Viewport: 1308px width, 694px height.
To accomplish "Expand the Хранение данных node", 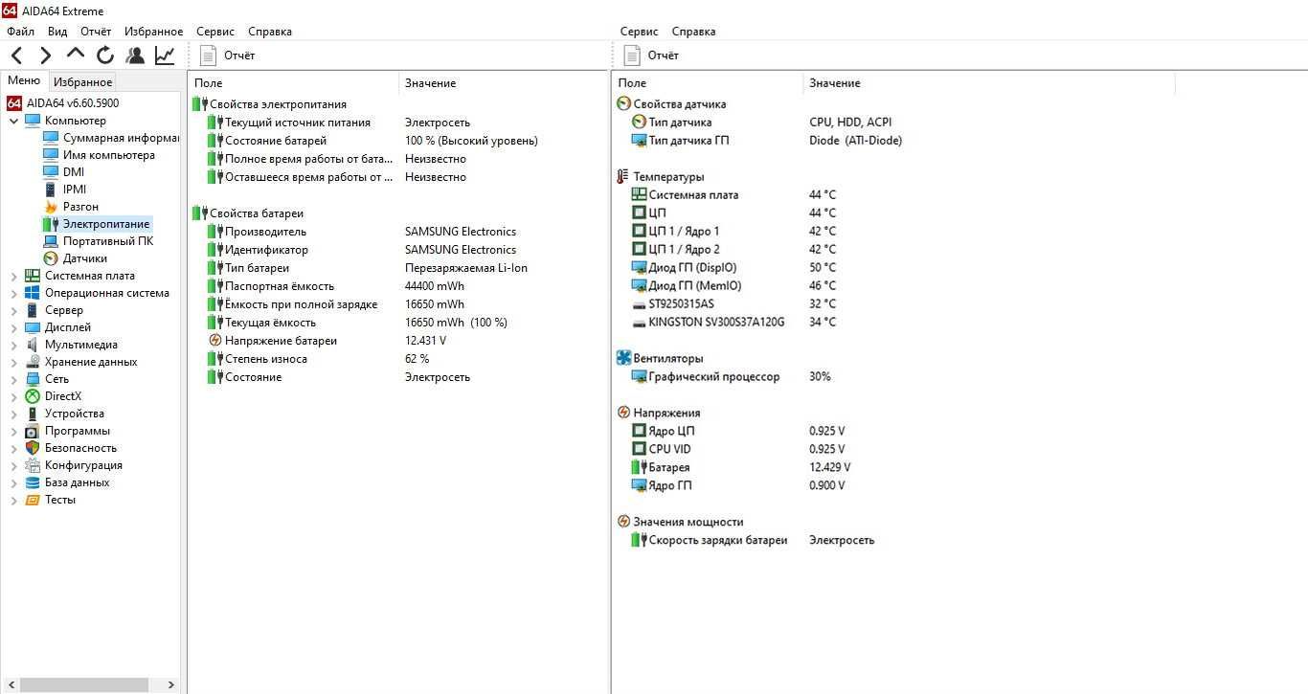I will click(13, 362).
